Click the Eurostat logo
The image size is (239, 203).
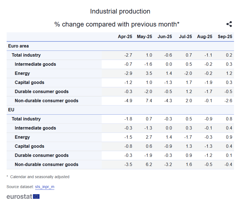pyautogui.click(x=23, y=196)
